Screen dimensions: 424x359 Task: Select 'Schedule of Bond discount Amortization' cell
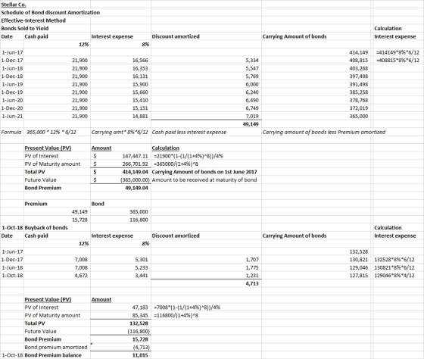[x=51, y=12]
